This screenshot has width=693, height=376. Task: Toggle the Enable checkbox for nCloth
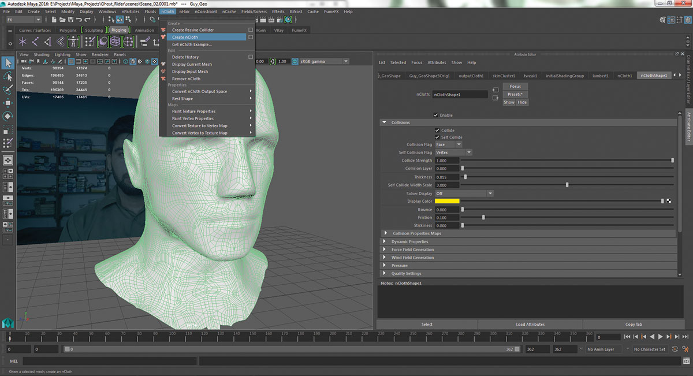436,115
